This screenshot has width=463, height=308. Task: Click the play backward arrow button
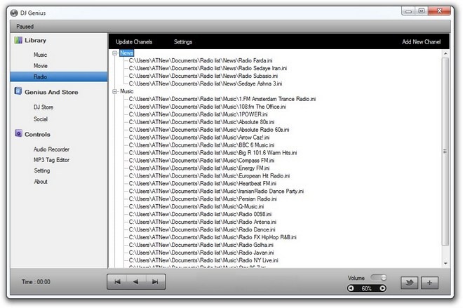(x=136, y=282)
